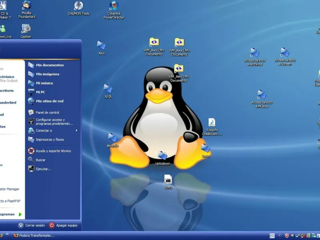The height and width of the screenshot is (240, 320).
Task: Select the Cyberlink PowerDirector desktop shortcut
Action: tap(114, 6)
